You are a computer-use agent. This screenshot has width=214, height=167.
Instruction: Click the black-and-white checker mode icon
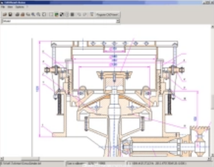click(62, 14)
